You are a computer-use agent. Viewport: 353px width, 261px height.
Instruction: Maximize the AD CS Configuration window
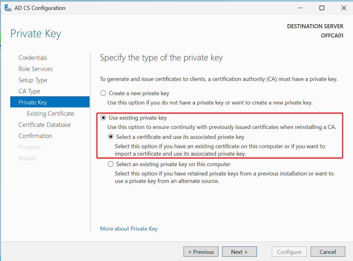pos(322,8)
